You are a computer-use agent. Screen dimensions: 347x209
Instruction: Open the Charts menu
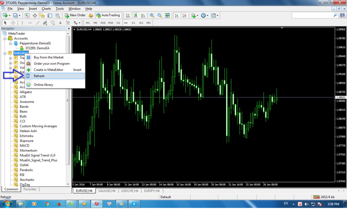46,8
